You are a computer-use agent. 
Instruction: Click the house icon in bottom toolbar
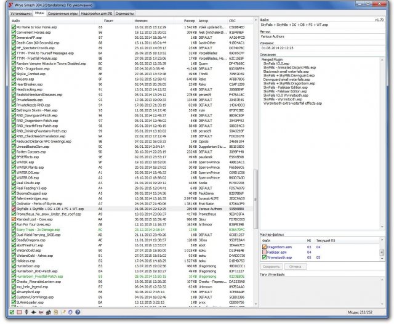[47, 313]
